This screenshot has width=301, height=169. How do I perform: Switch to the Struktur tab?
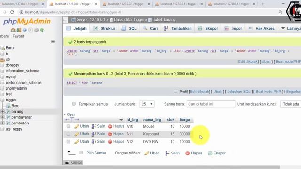[104, 28]
